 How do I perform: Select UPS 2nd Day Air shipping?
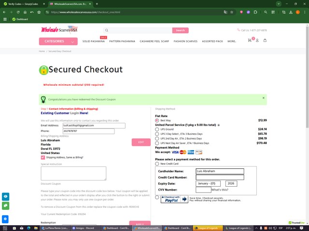157,139
